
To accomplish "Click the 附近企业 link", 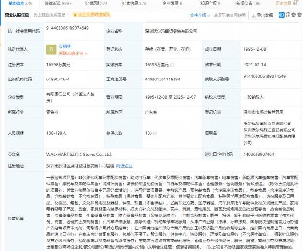I will (124, 166).
